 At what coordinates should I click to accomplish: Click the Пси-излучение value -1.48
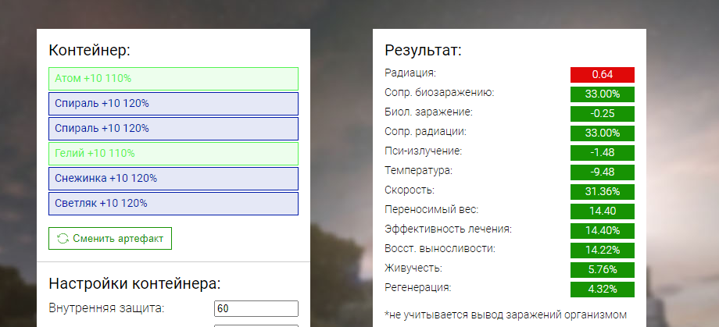[x=602, y=152]
